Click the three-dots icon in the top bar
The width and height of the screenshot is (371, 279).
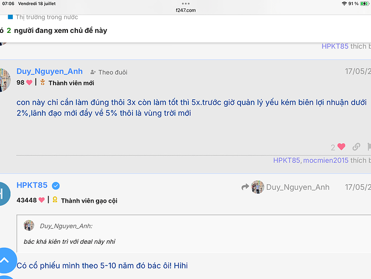[186, 3]
